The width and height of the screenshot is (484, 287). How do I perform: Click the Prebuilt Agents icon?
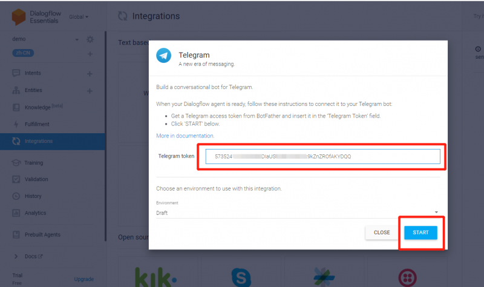click(16, 234)
